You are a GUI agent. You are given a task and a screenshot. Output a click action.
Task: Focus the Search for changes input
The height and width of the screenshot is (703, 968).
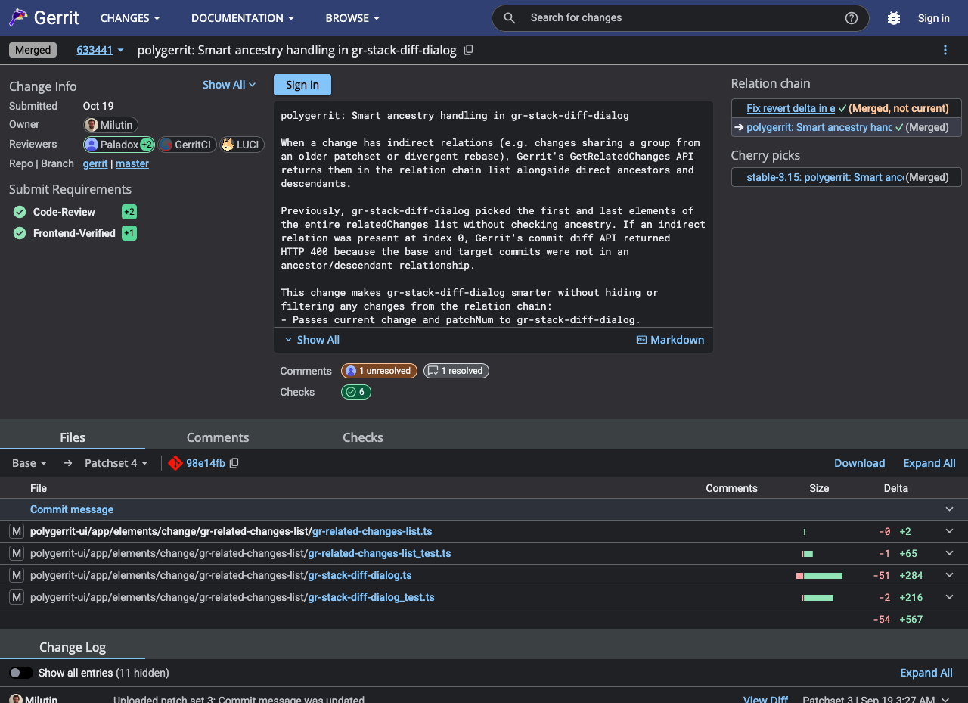681,18
